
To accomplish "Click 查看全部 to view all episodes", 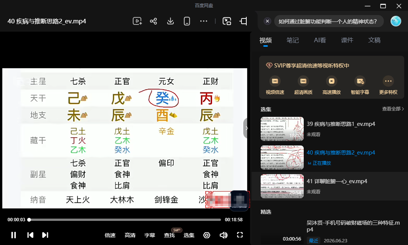I will 393,109.
